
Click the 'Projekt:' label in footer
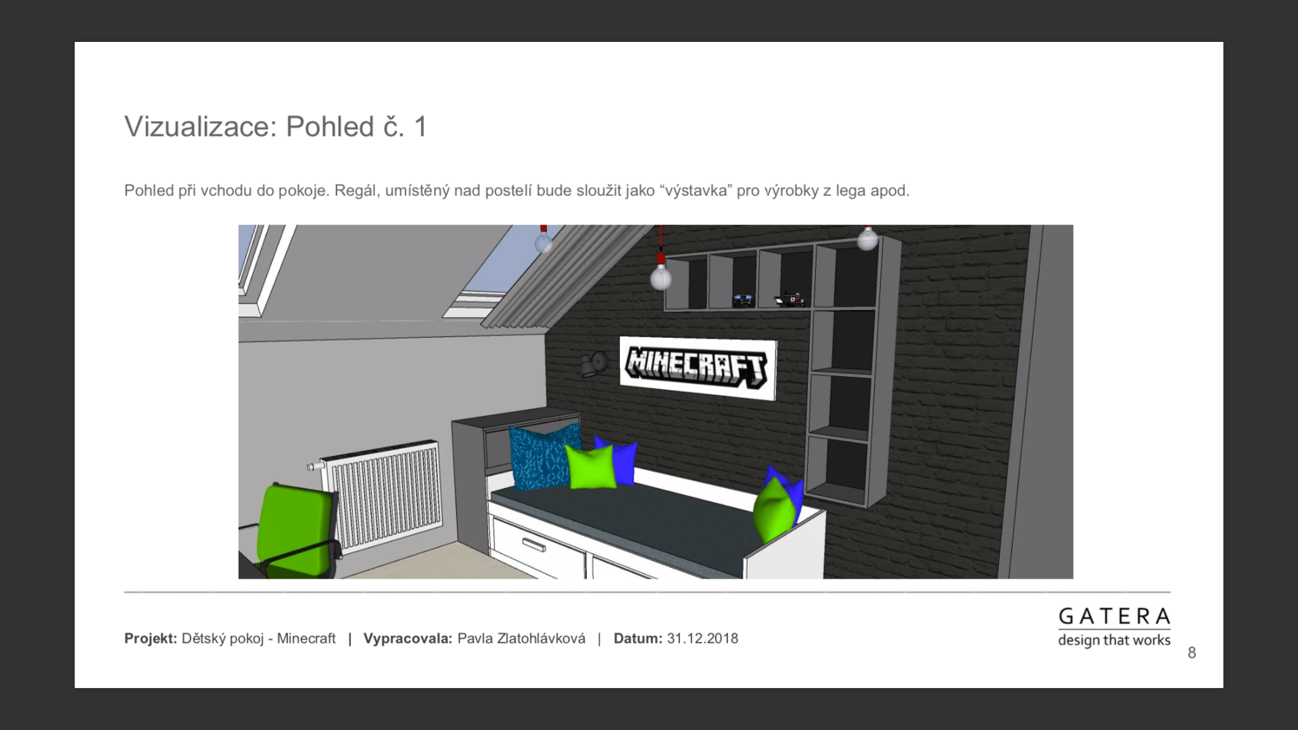pos(151,639)
